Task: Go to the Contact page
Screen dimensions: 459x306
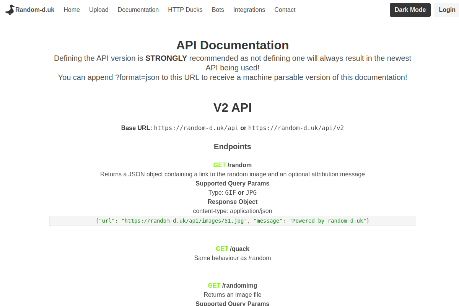Action: (x=285, y=10)
